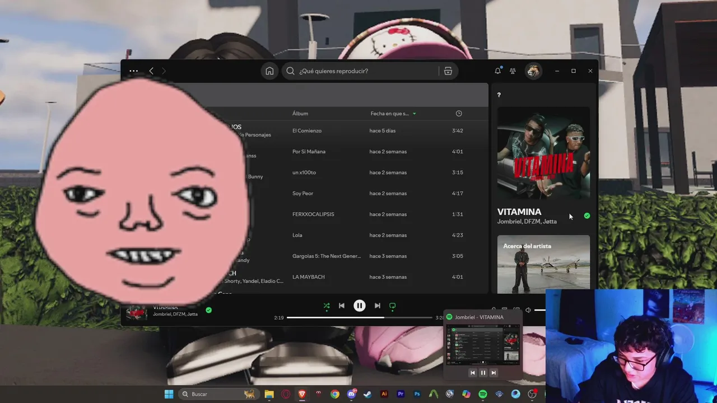Viewport: 717px width, 403px height.
Task: Open the Spotify notifications bell
Action: click(497, 71)
